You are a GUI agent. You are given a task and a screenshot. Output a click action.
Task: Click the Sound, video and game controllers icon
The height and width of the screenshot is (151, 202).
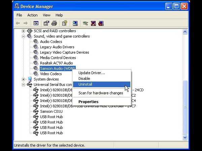30,36
